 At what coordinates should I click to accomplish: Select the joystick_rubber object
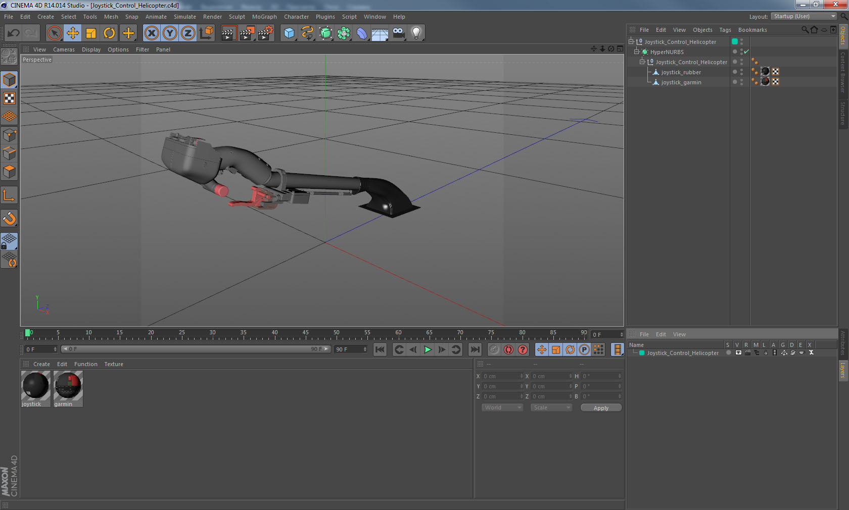681,72
